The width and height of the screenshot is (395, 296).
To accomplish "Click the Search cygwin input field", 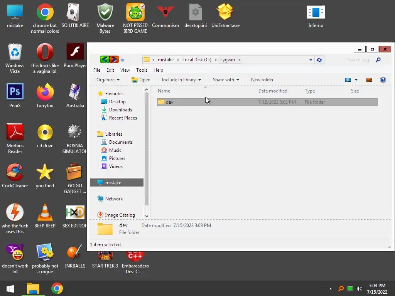I will coord(360,60).
